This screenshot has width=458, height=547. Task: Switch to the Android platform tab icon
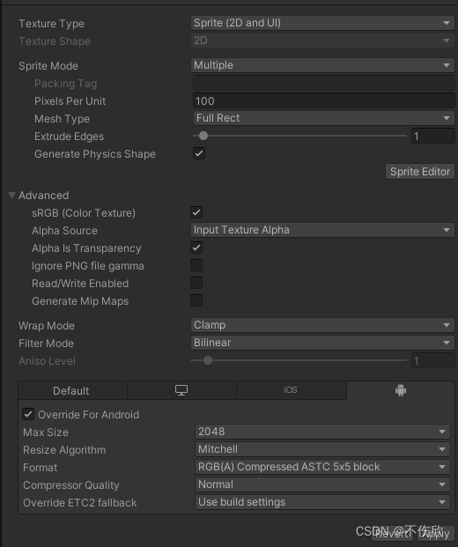pos(401,390)
